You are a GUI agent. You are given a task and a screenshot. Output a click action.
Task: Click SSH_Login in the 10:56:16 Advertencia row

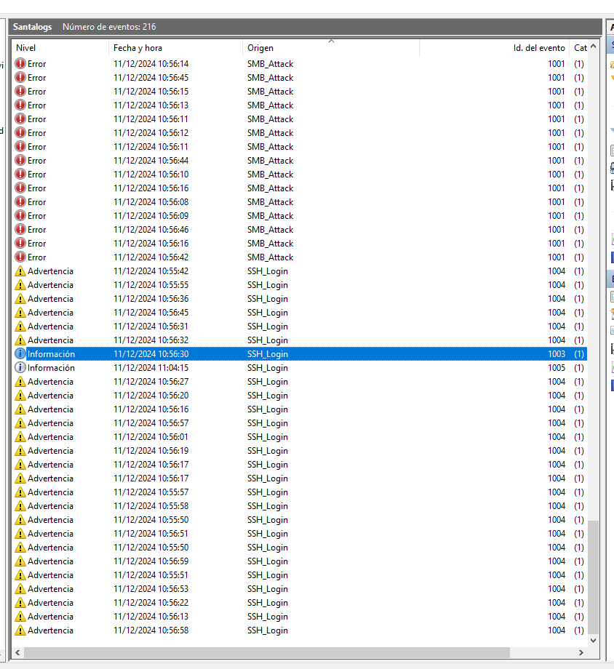tap(267, 409)
